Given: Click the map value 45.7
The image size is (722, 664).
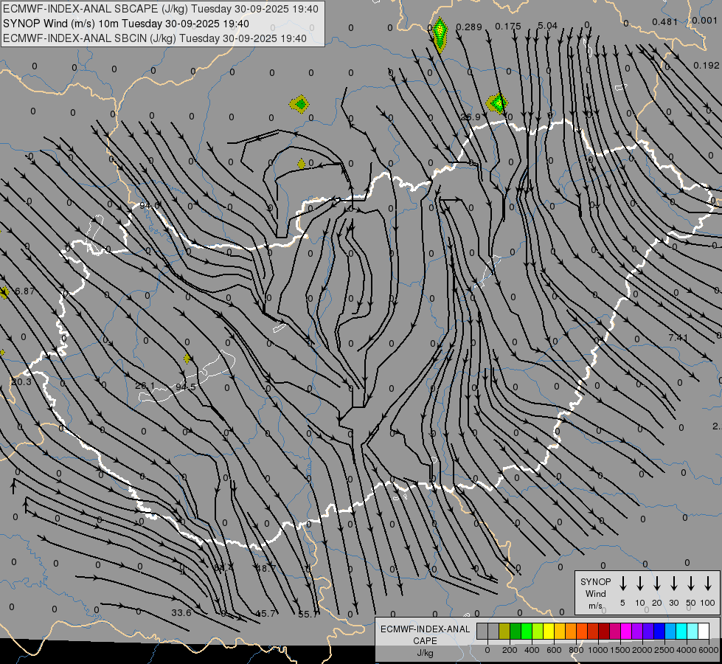Looking at the screenshot, I should [x=265, y=614].
